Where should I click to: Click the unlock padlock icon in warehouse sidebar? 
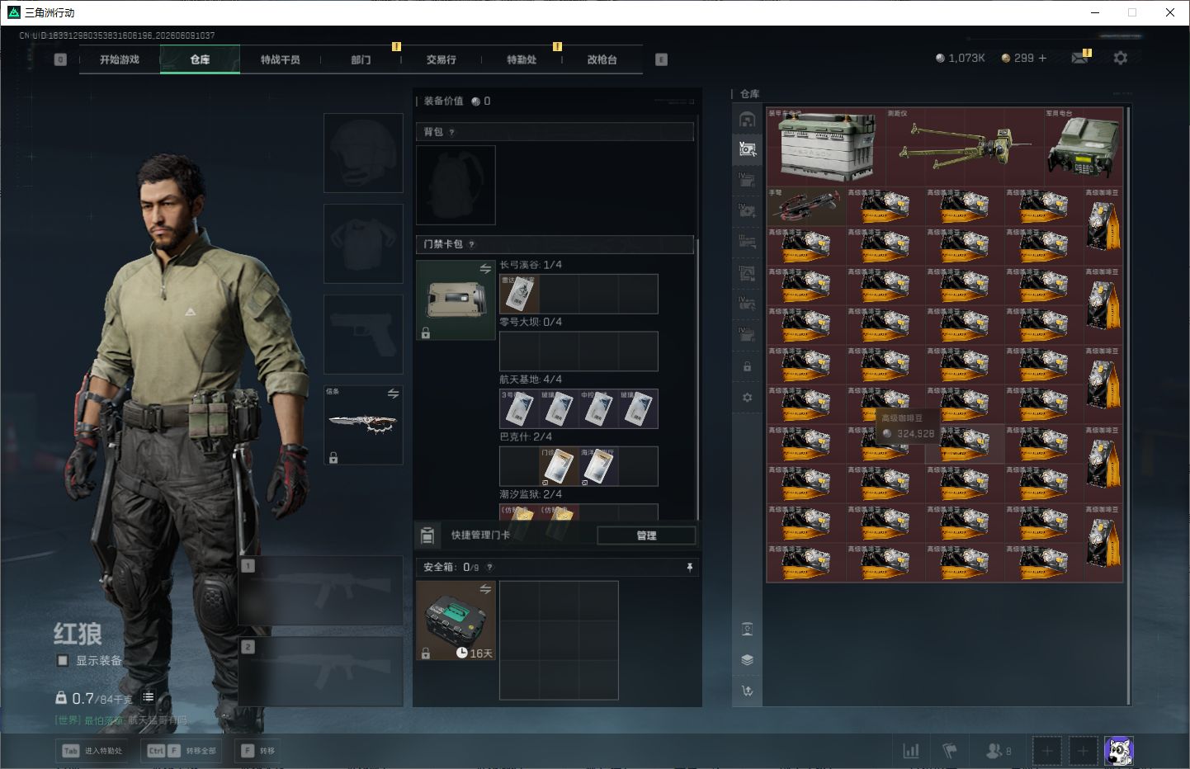coord(747,366)
